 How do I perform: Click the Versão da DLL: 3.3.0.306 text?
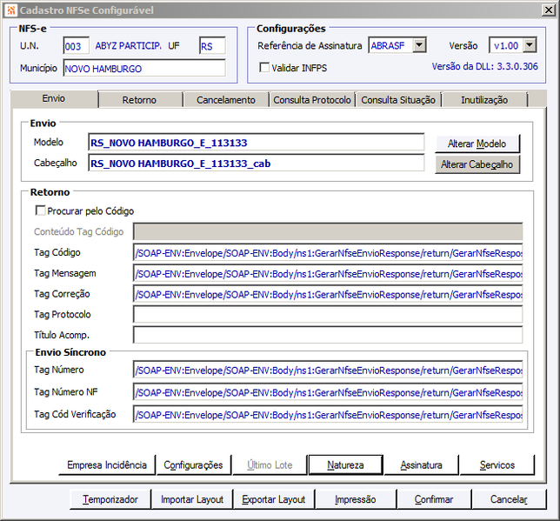point(484,66)
